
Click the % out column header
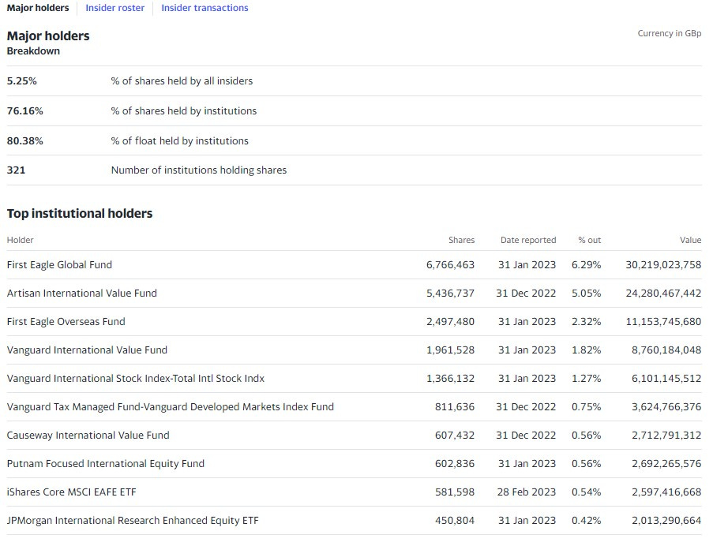[x=590, y=240]
